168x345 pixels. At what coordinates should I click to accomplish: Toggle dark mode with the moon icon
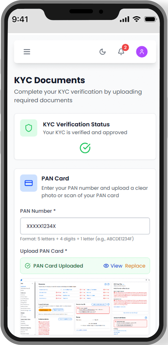pos(102,52)
